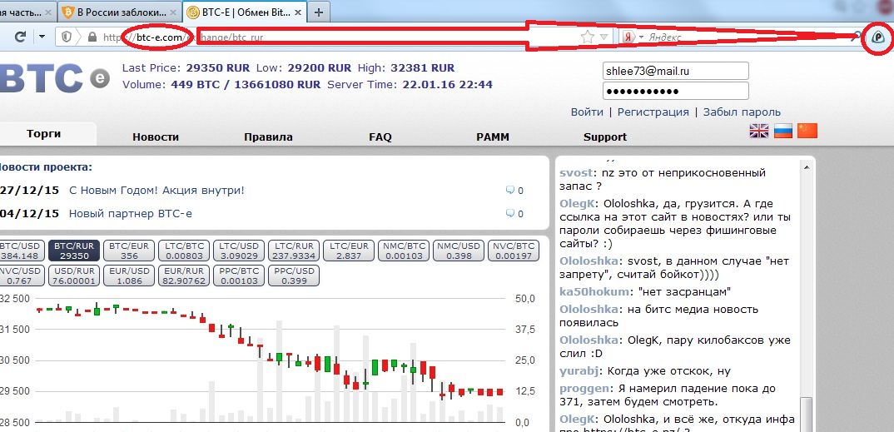Select the NVC/BTC pair button
The height and width of the screenshot is (432, 894).
click(513, 251)
